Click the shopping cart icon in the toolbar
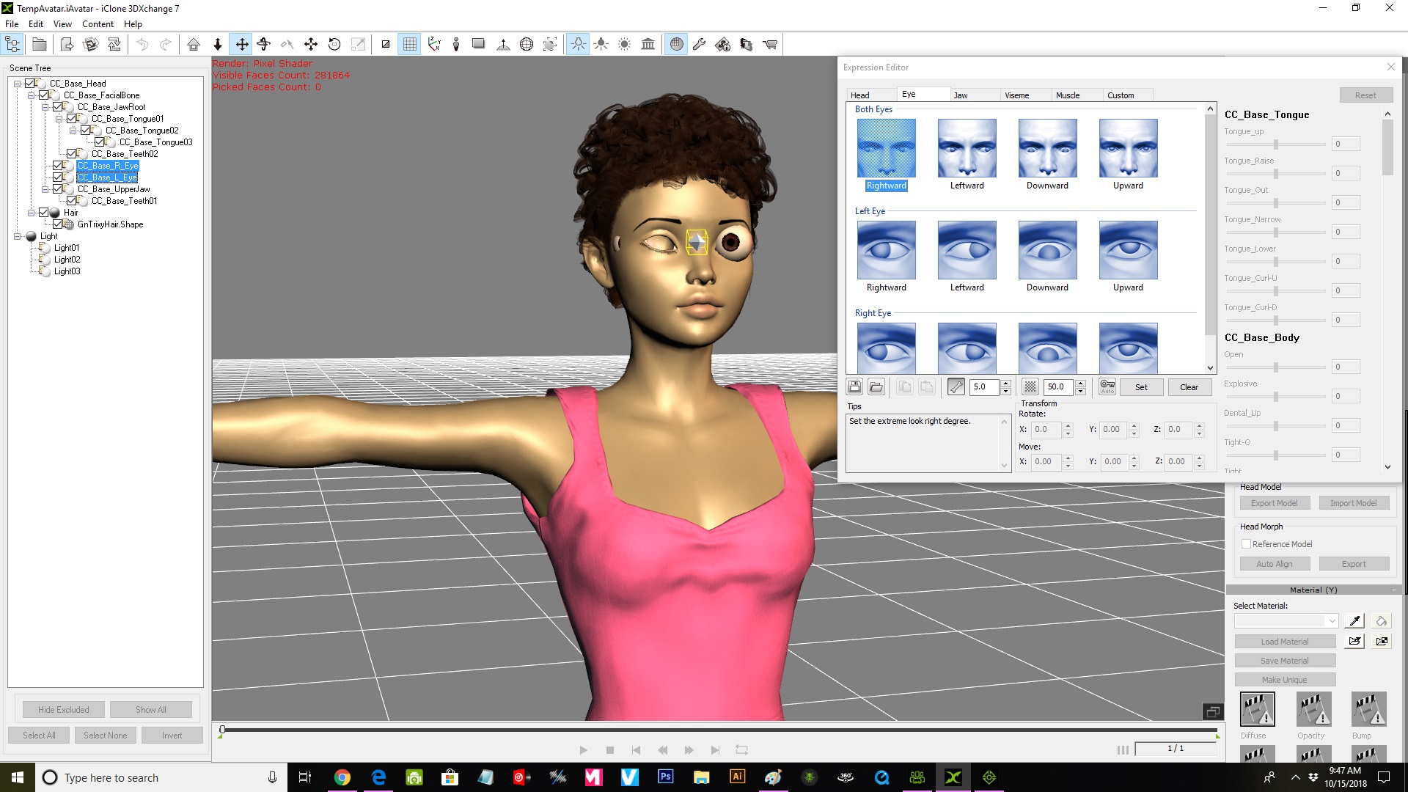The image size is (1408, 792). (770, 45)
